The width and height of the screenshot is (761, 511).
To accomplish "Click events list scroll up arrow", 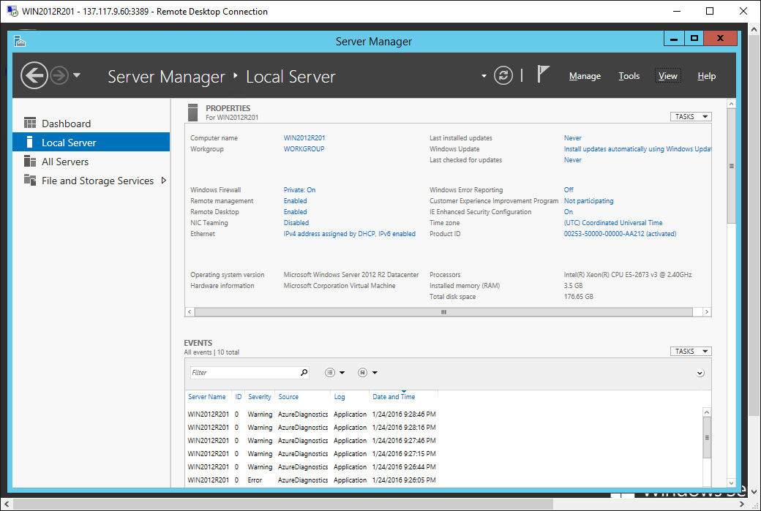I will [707, 412].
